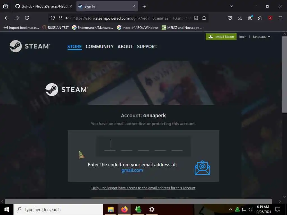Viewport: 287px width, 215px height.
Task: Save page to Pocket
Action: (x=230, y=18)
